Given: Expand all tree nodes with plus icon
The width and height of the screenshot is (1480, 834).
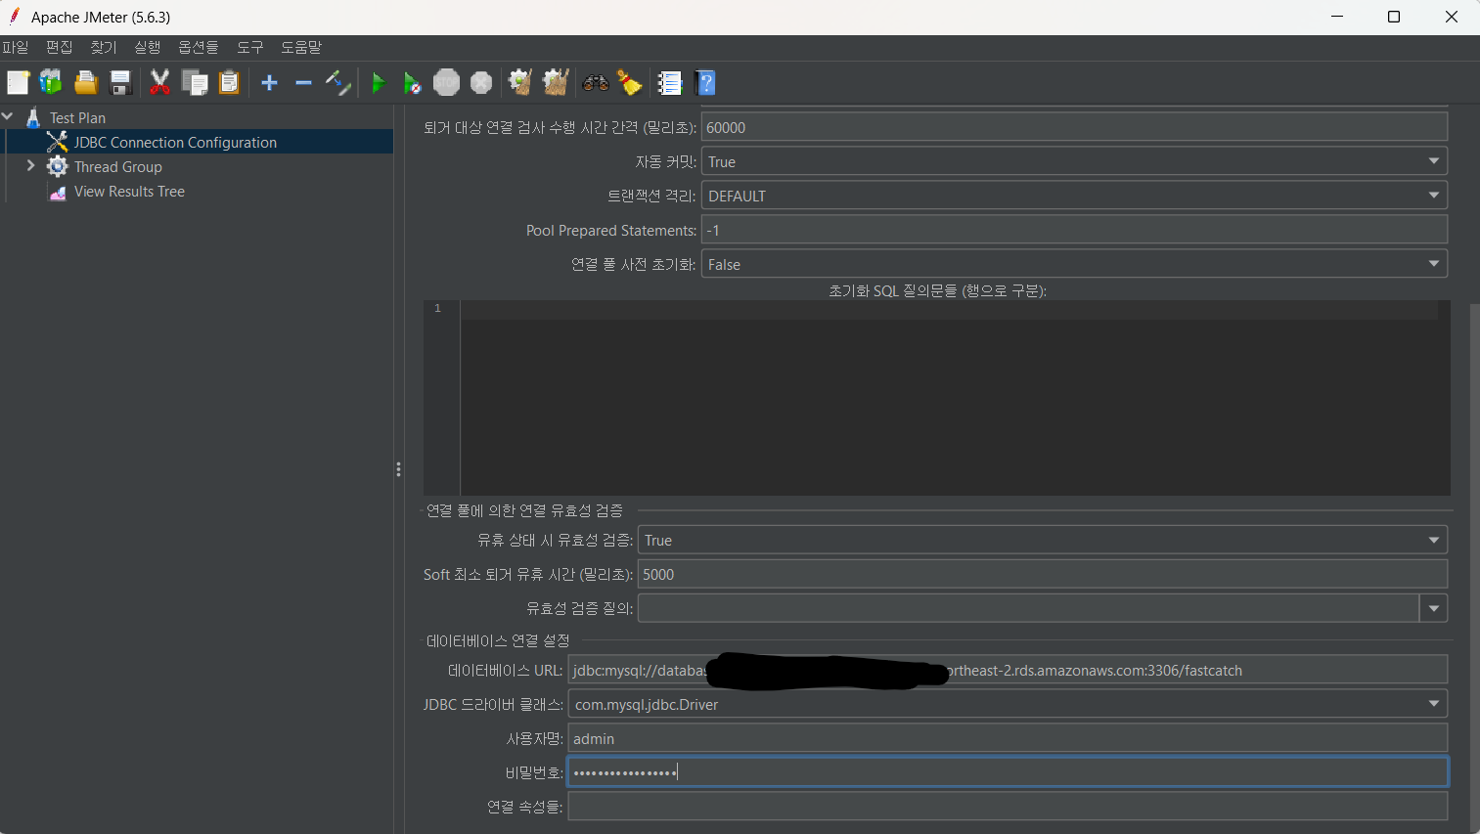Looking at the screenshot, I should click(x=270, y=83).
